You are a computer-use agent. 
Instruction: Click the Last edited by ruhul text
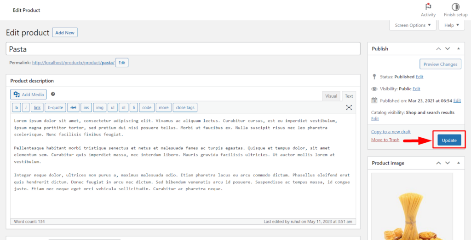point(308,222)
